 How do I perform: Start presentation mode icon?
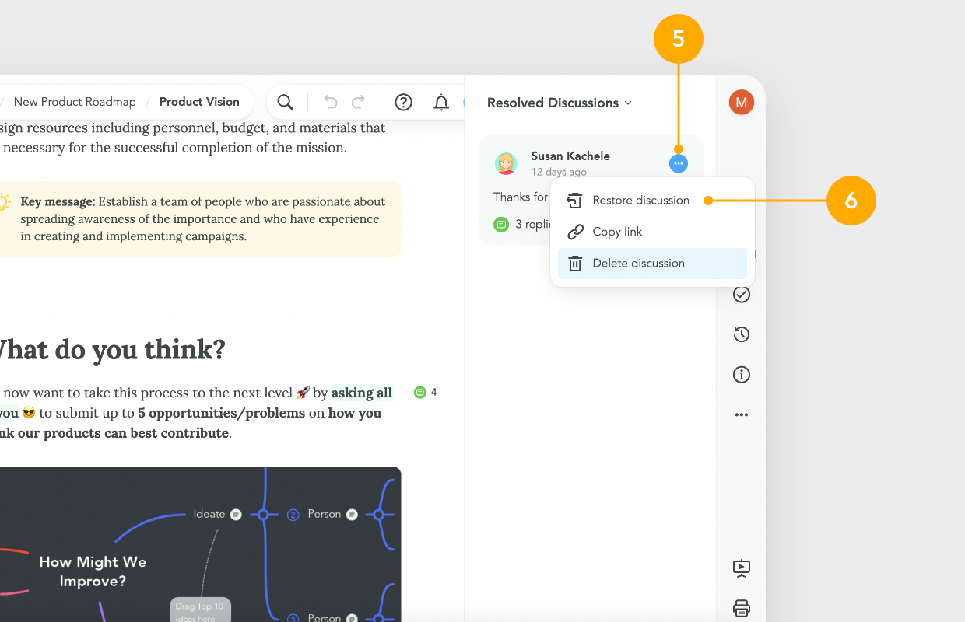[x=742, y=568]
